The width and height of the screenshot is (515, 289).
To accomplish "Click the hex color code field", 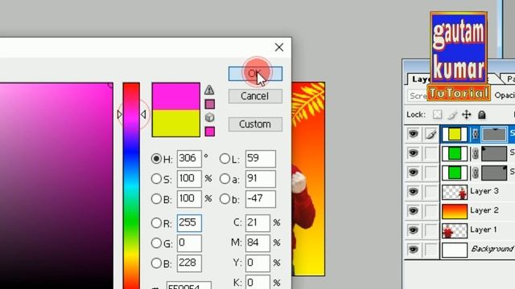I will (189, 286).
